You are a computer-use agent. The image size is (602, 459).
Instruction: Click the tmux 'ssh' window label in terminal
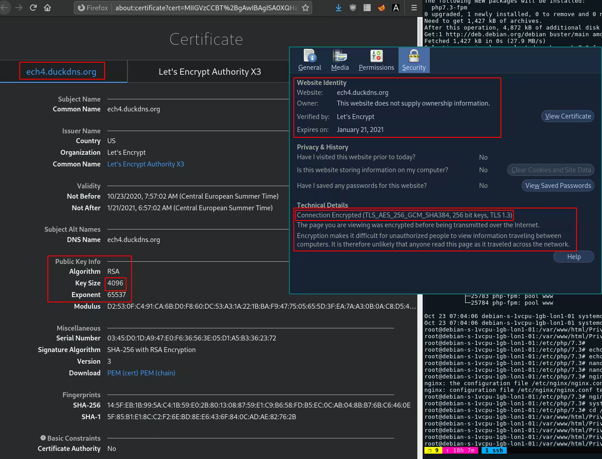494,450
